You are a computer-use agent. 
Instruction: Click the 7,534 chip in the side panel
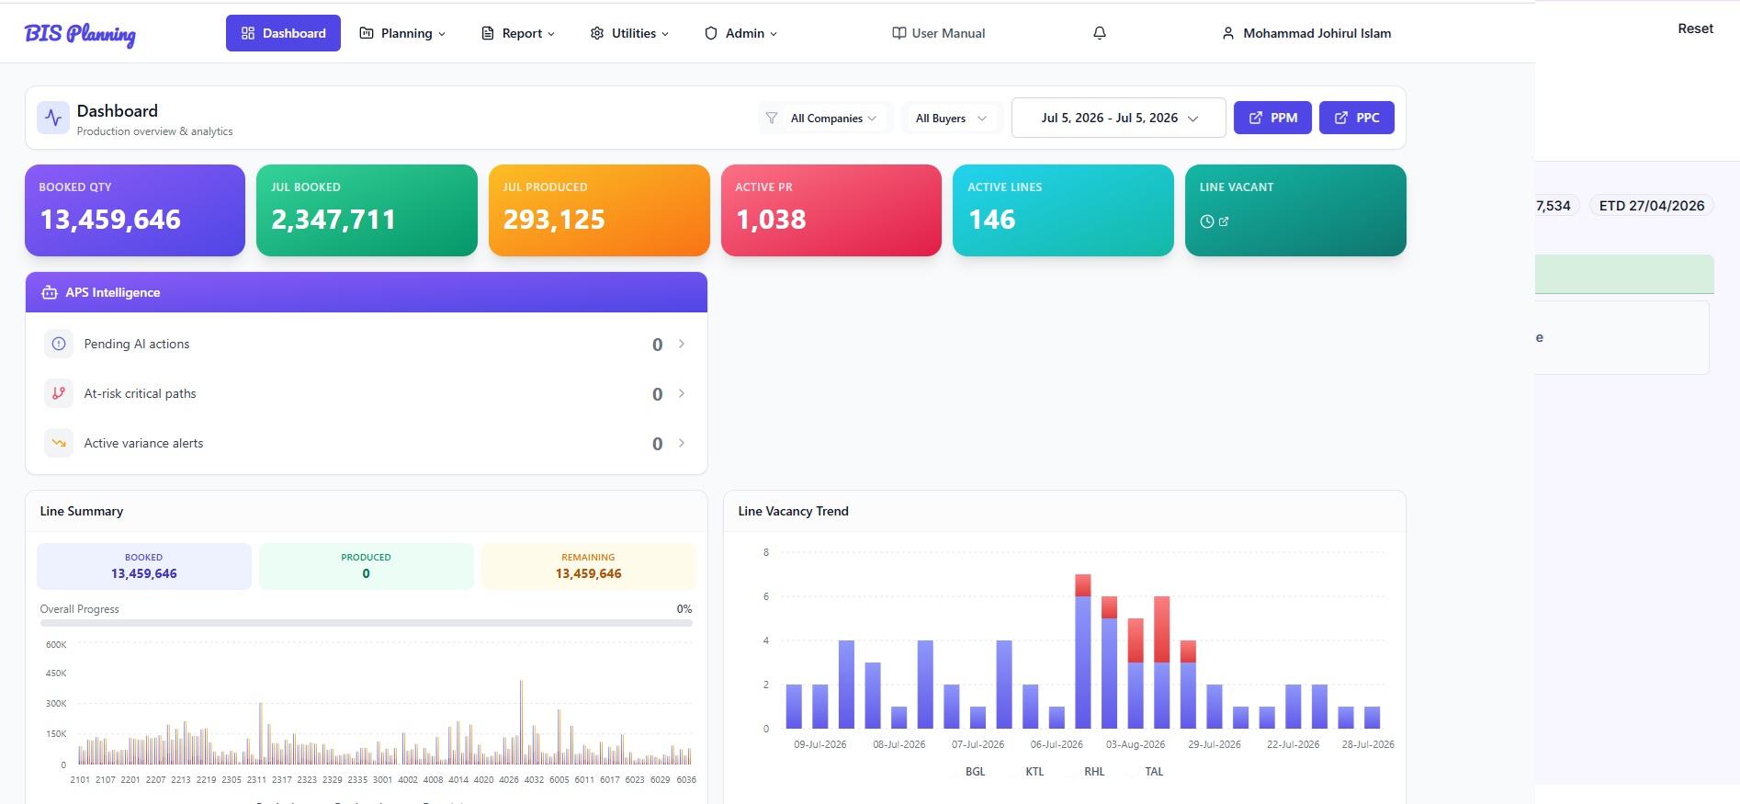click(1555, 206)
